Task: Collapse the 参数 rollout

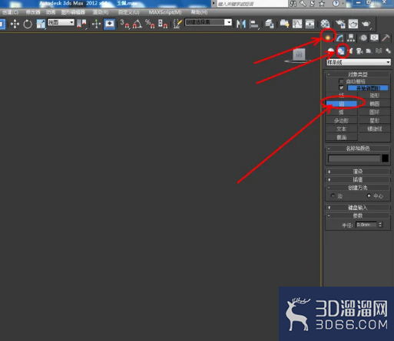Action: [x=358, y=215]
